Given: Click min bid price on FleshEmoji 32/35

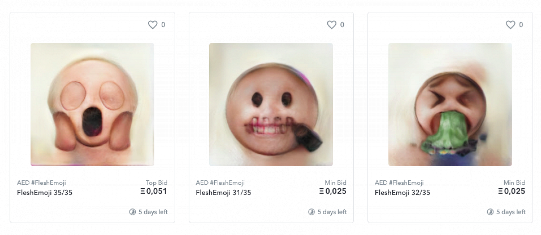Looking at the screenshot, I should point(511,191).
